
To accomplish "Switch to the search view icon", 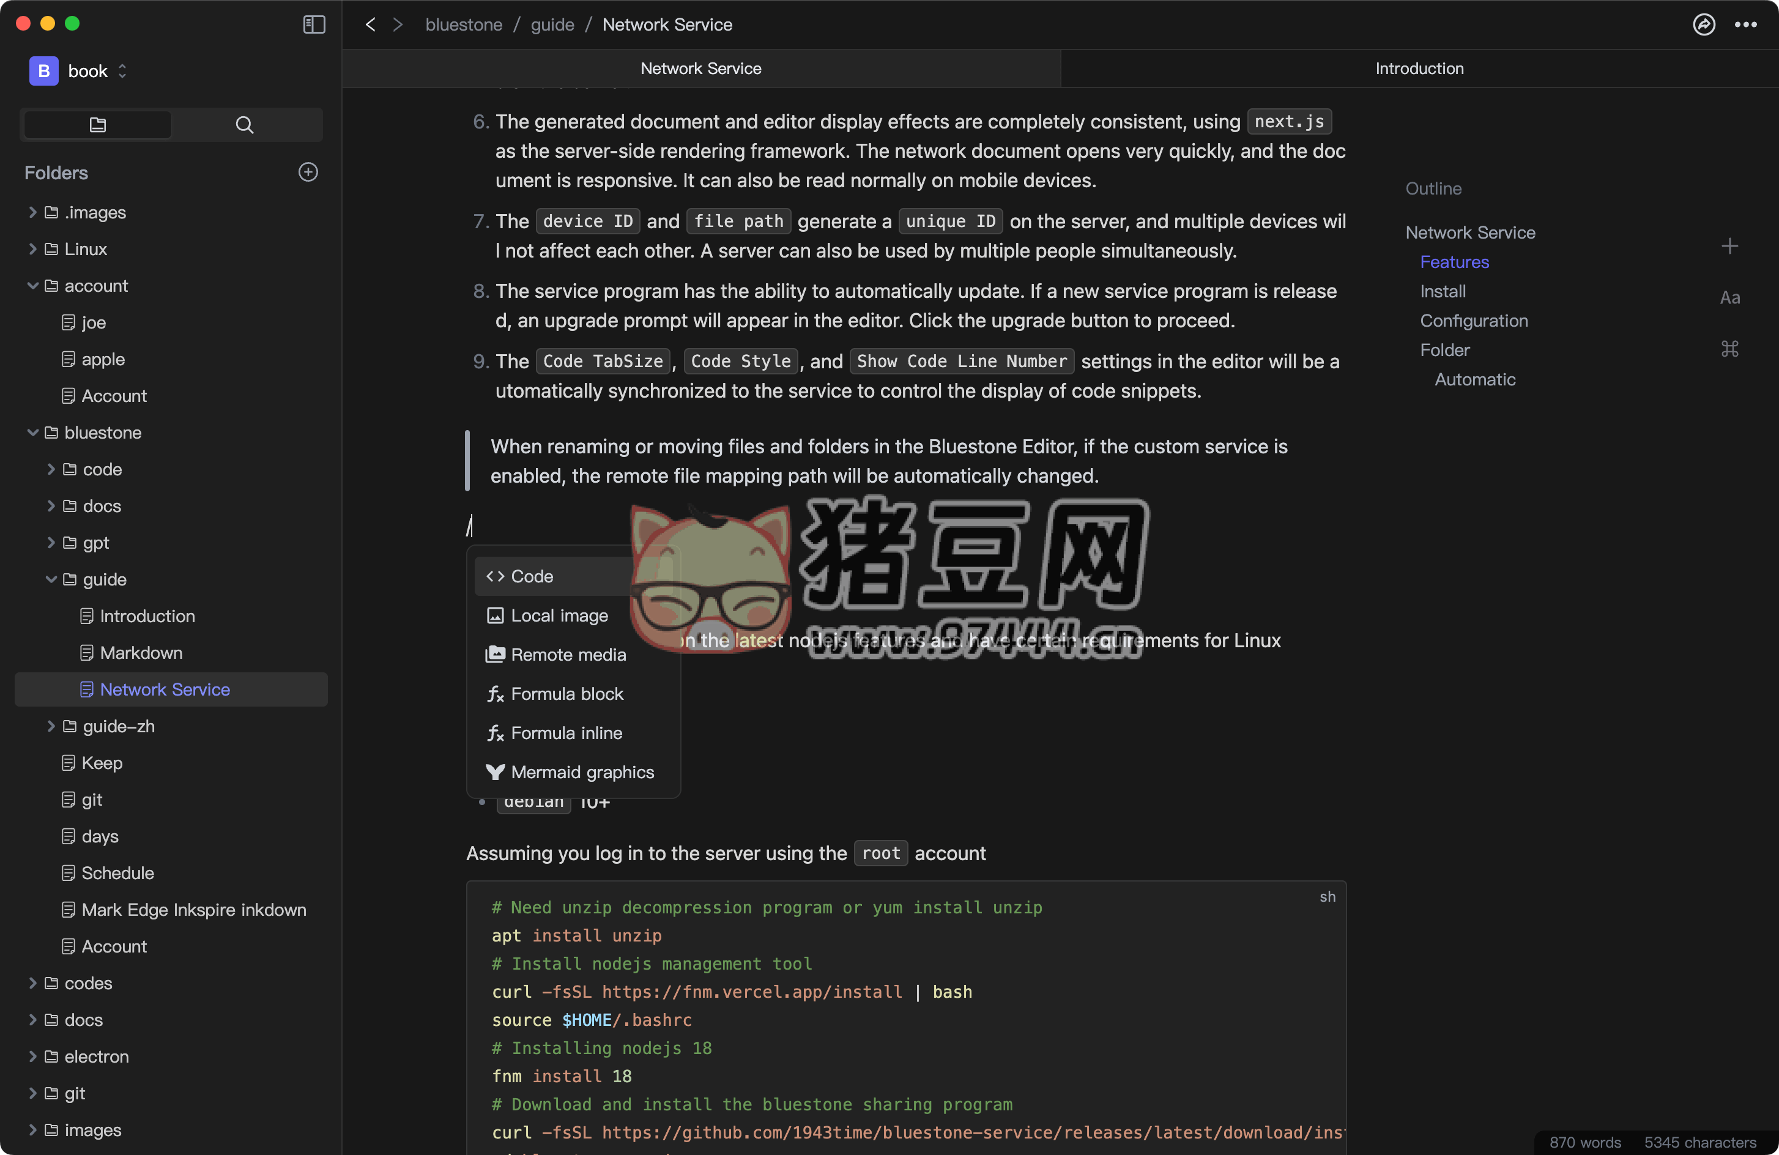I will [245, 125].
